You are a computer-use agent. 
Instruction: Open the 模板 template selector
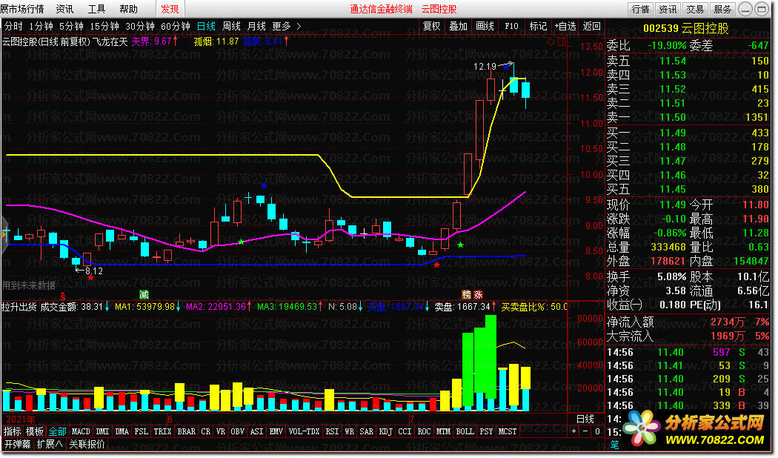35,432
